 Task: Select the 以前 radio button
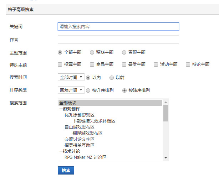111,78
